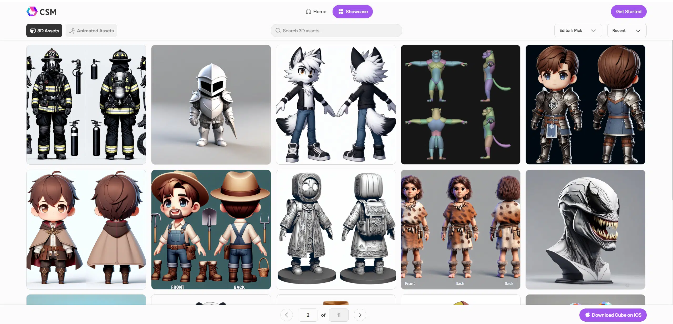Go to the next page arrow
This screenshot has width=673, height=324.
tap(360, 315)
